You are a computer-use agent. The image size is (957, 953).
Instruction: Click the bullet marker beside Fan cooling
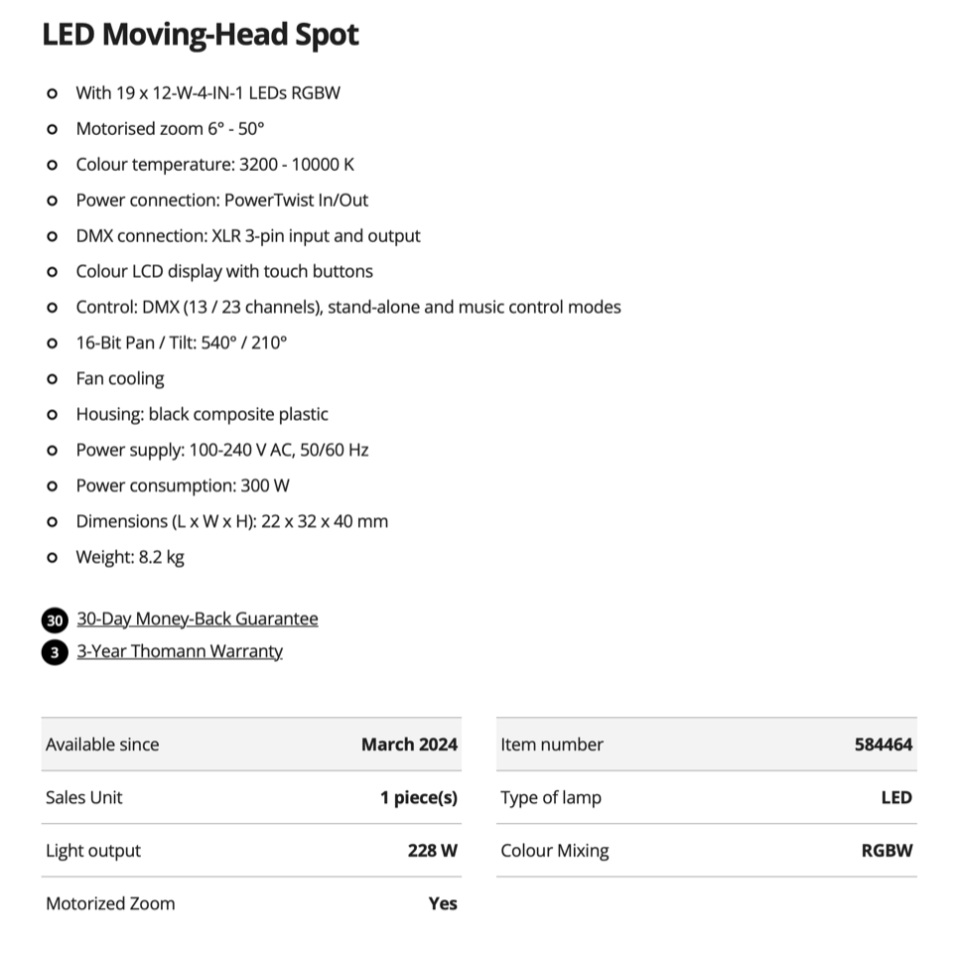coord(53,379)
